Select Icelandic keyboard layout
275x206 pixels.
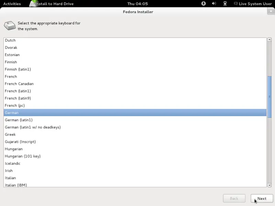point(135,163)
